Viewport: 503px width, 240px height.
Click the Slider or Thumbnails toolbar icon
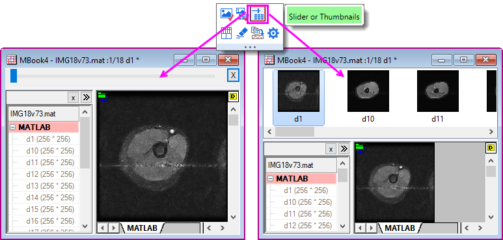[257, 14]
